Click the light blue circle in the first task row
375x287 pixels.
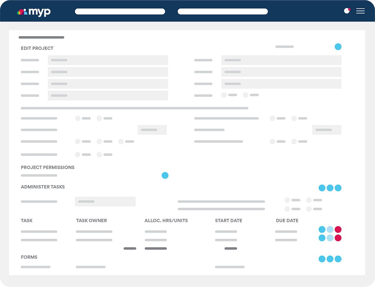pos(330,230)
